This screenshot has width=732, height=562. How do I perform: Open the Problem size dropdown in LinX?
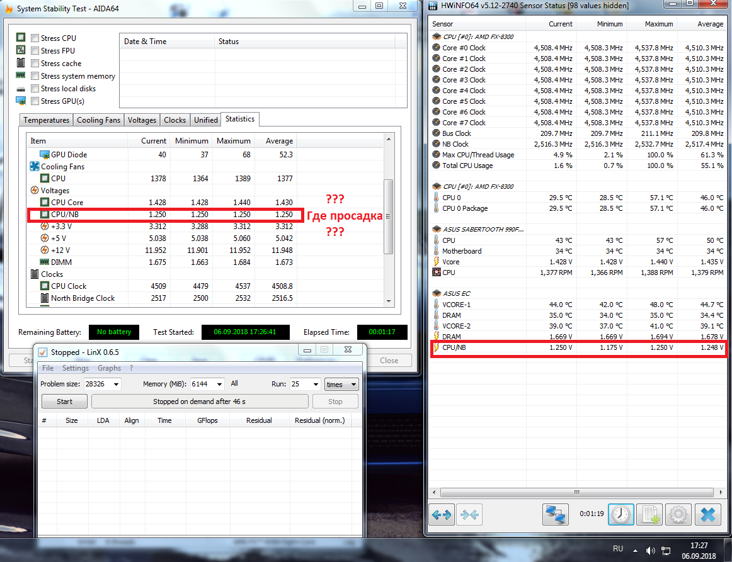tap(116, 385)
